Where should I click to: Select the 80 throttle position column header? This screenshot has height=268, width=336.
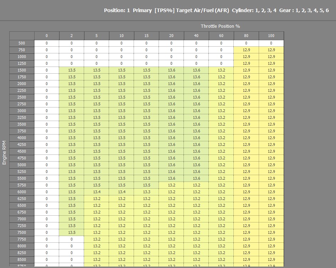pyautogui.click(x=246, y=36)
